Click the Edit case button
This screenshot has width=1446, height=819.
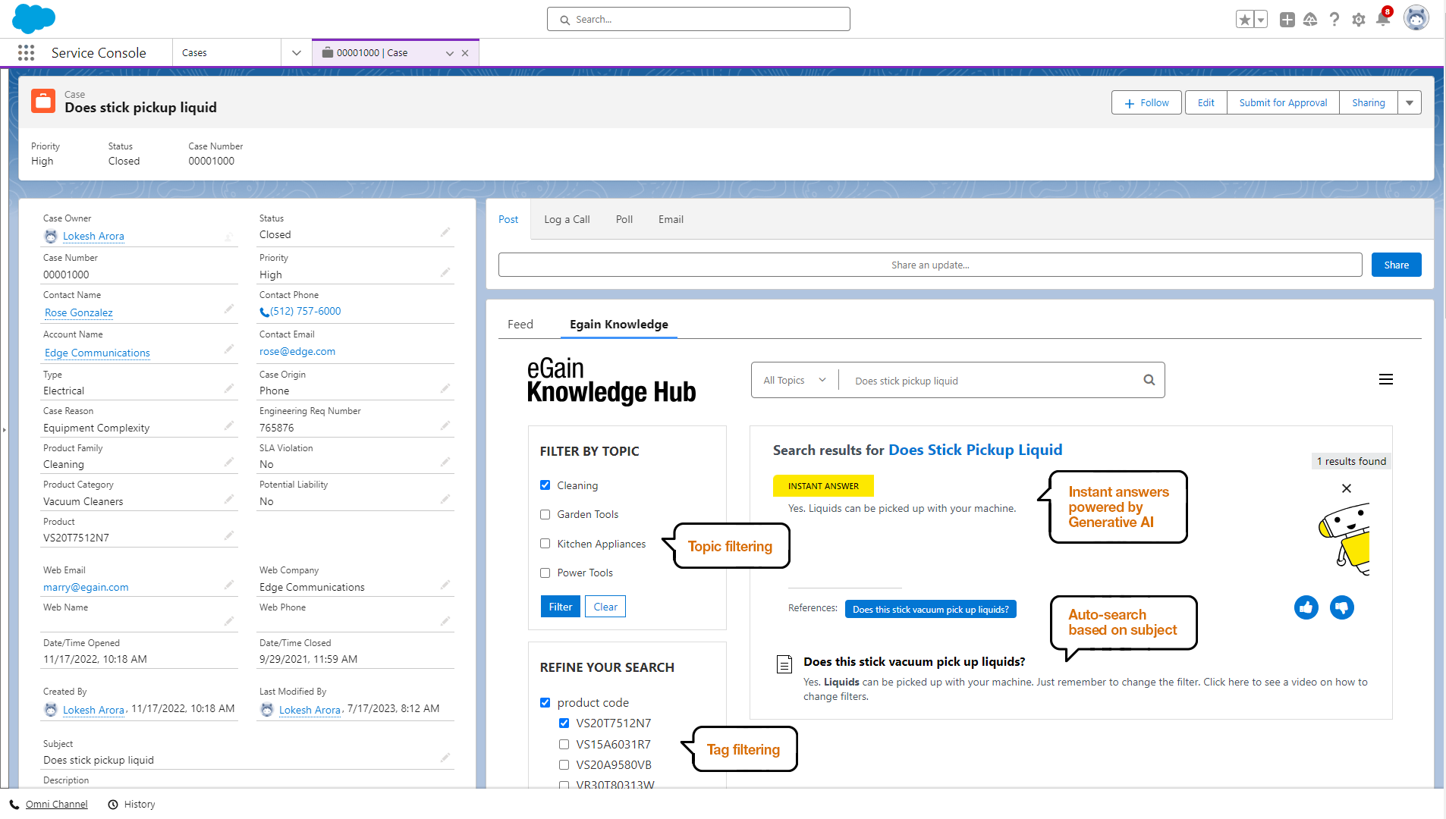1206,103
